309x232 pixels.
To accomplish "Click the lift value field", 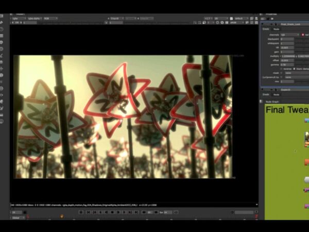I will point(287,47).
